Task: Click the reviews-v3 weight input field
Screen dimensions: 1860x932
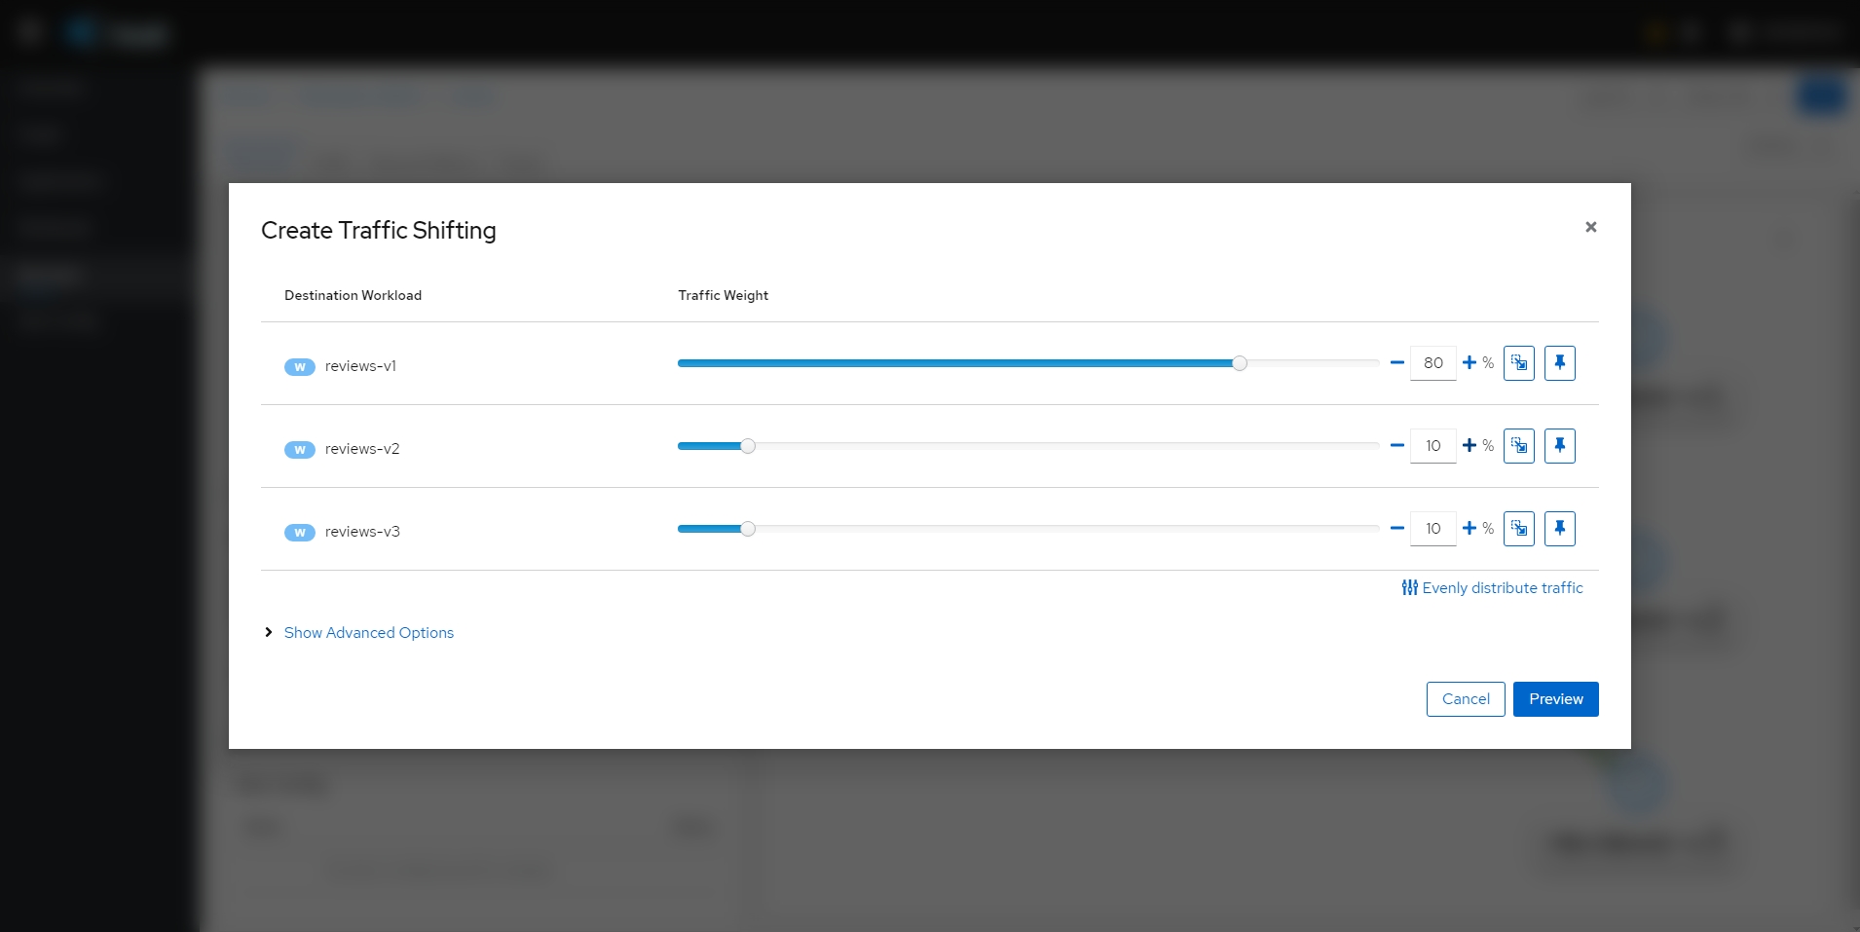Action: click(x=1432, y=529)
